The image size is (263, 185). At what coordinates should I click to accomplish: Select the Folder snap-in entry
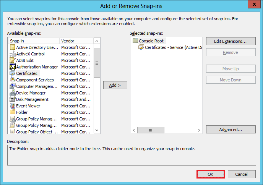pyautogui.click(x=22, y=112)
